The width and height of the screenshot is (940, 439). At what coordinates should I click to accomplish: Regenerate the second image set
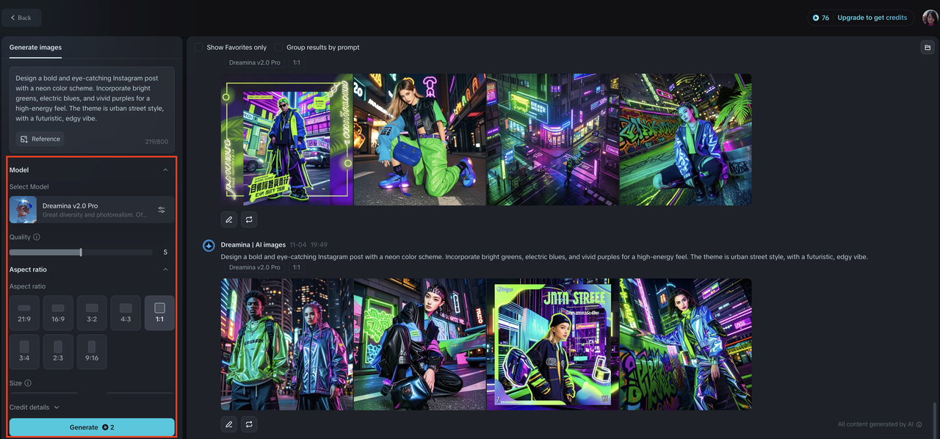click(x=249, y=424)
